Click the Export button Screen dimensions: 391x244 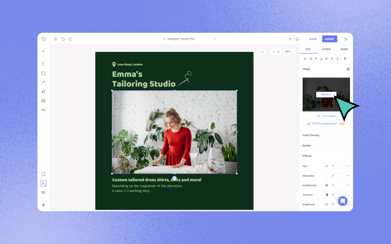[330, 39]
